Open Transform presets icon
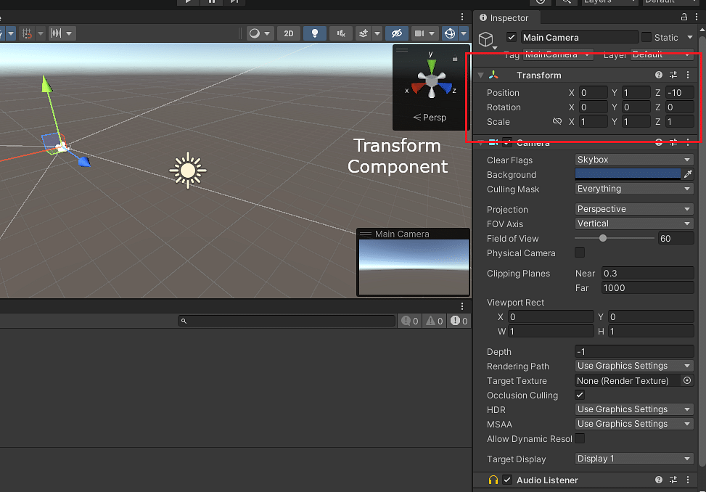The width and height of the screenshot is (706, 492). coord(673,75)
